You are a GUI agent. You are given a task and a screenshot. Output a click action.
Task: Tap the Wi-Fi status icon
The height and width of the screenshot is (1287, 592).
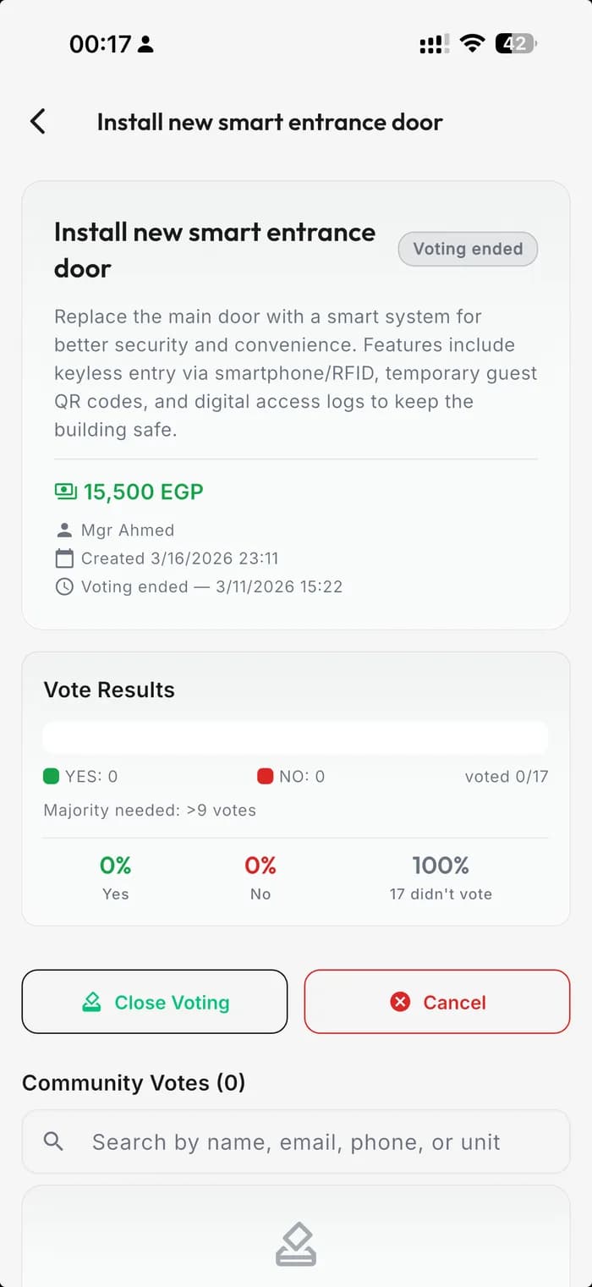(472, 44)
